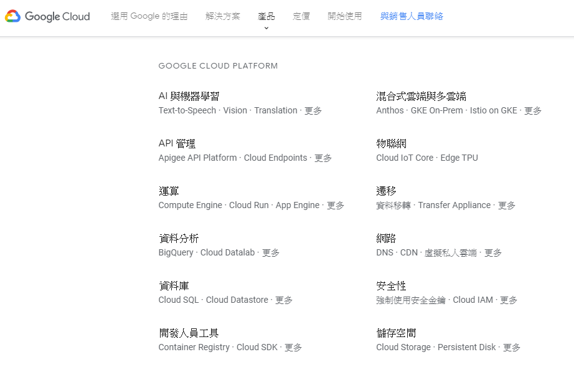
Task: Open App Engine link
Action: [x=298, y=205]
